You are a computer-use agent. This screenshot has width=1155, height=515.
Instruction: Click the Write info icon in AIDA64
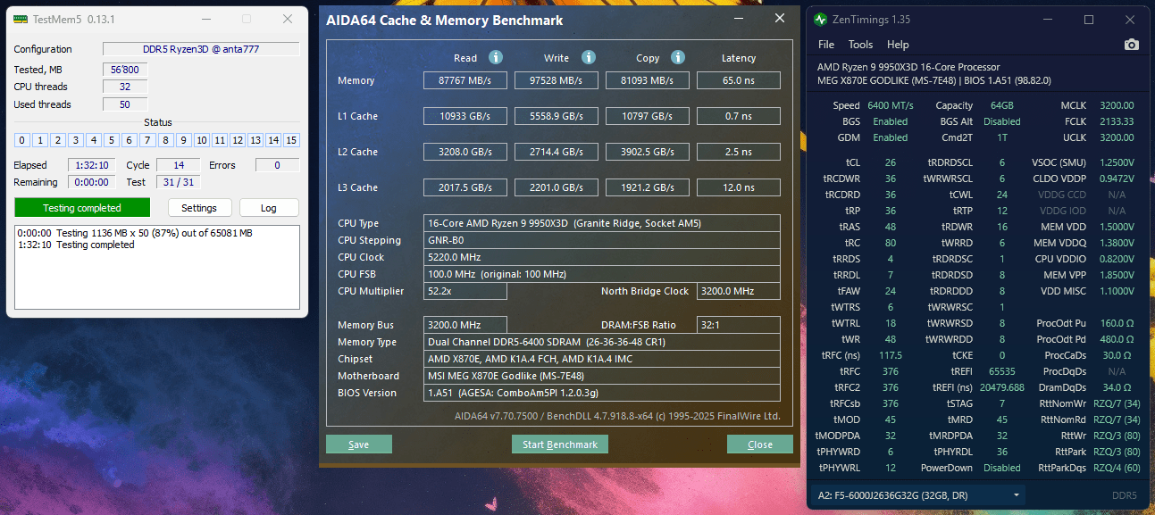(589, 57)
